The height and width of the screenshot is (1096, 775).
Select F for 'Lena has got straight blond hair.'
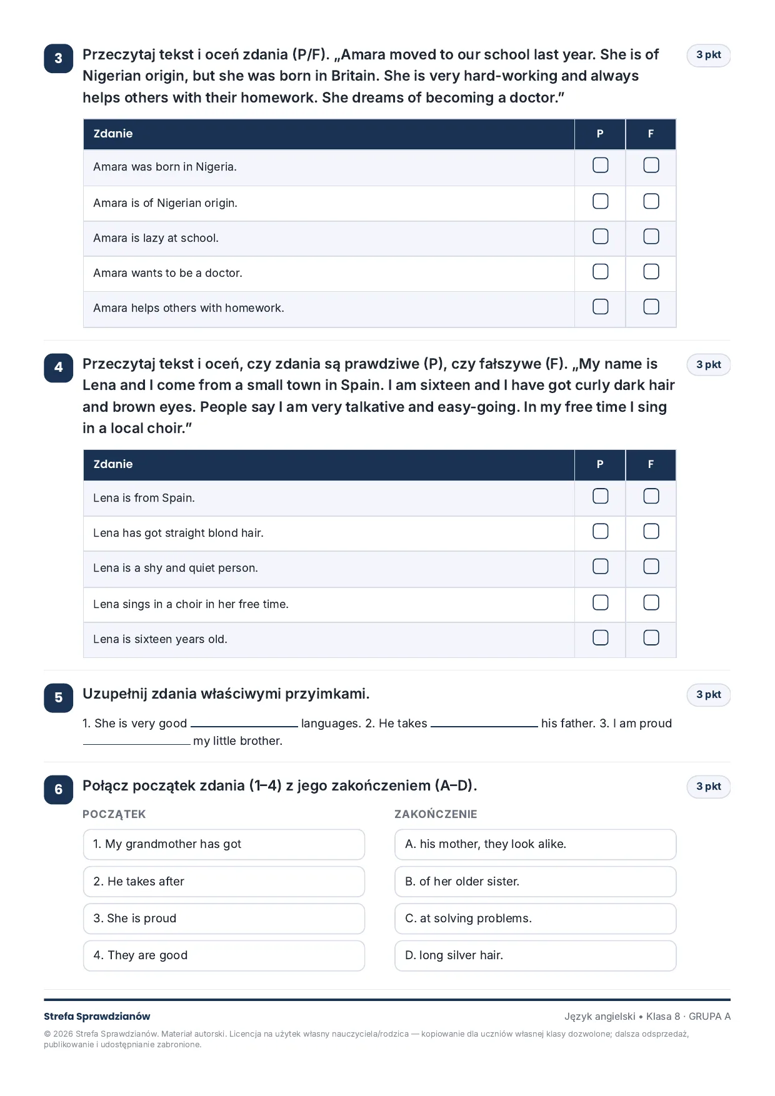[651, 531]
